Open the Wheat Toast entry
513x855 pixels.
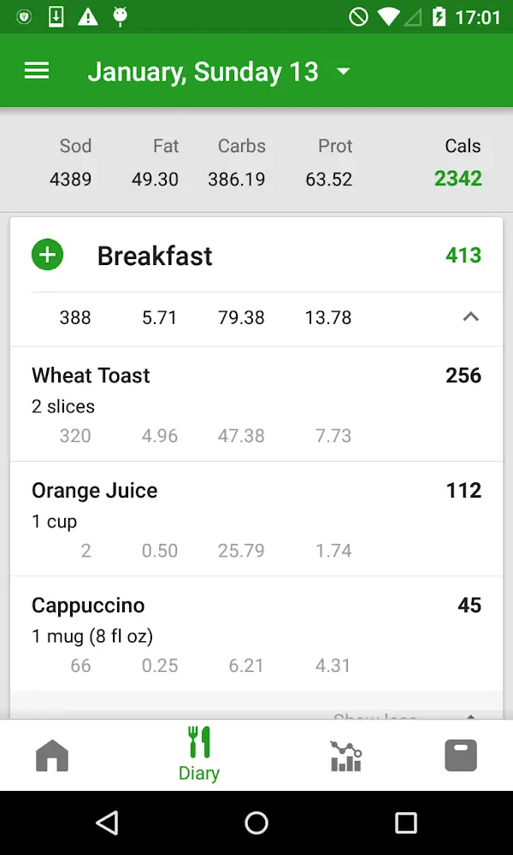pos(256,404)
